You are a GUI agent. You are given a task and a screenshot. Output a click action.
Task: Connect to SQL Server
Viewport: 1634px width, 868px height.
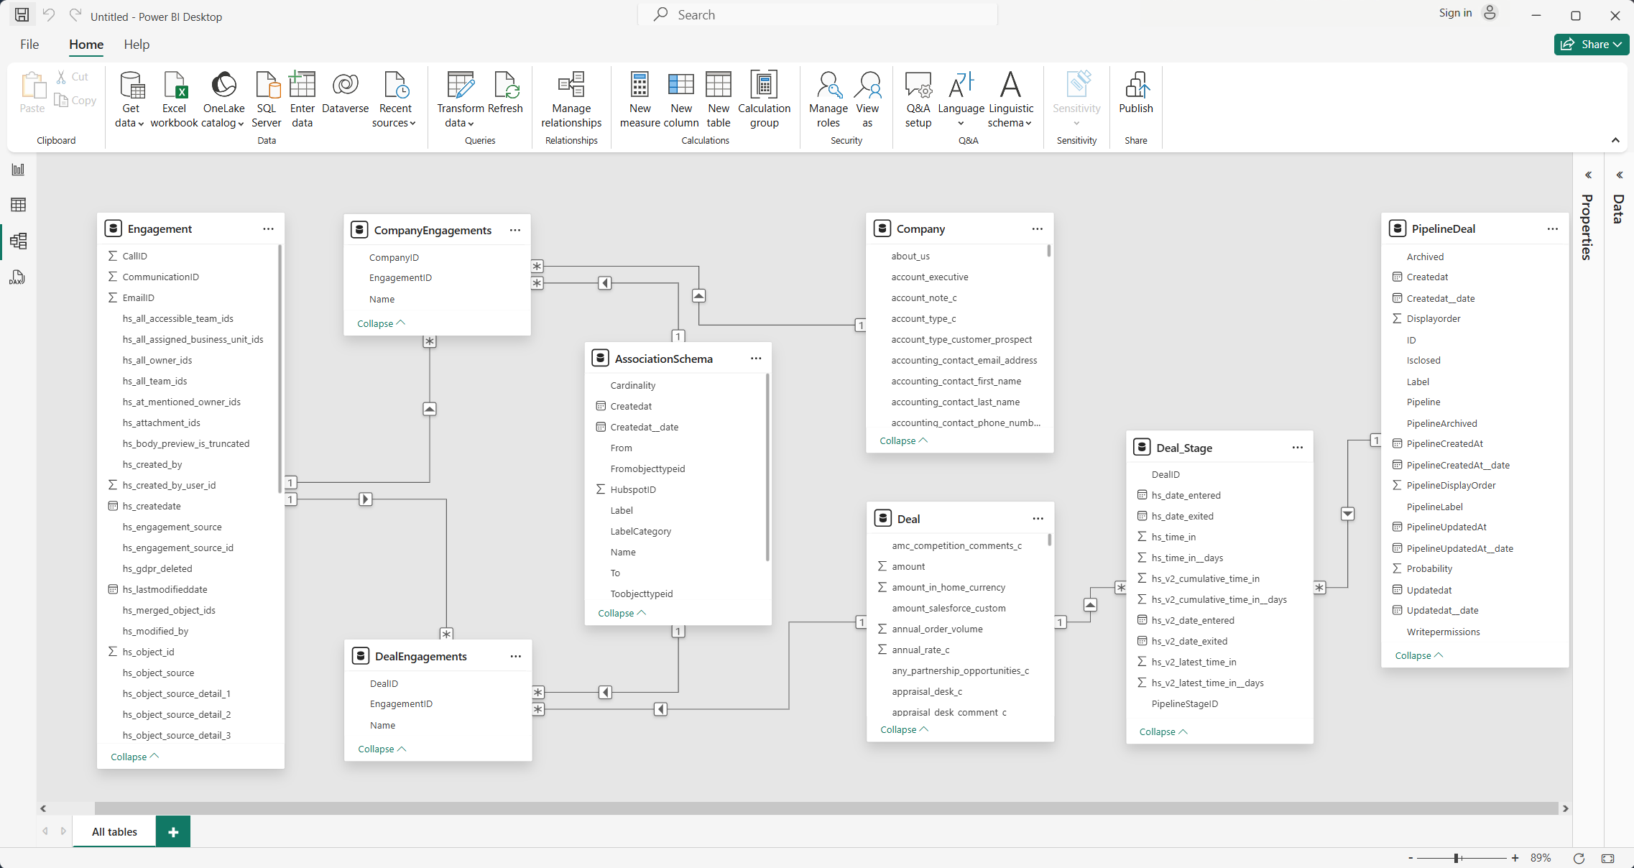click(x=267, y=100)
